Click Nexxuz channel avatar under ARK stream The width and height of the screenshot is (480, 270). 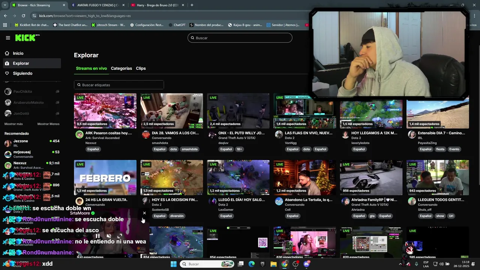[x=79, y=135]
